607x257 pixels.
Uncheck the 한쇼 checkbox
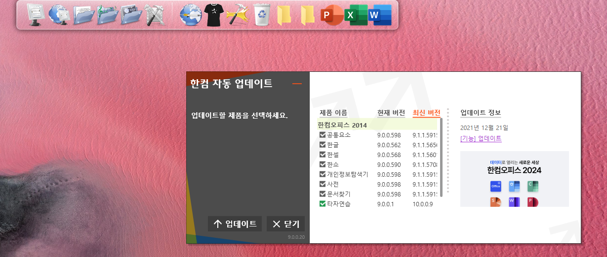click(323, 164)
